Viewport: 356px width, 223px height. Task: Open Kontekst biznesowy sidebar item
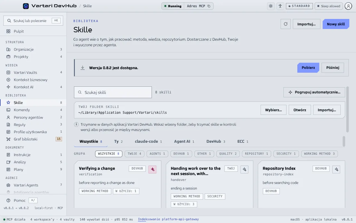33,80
